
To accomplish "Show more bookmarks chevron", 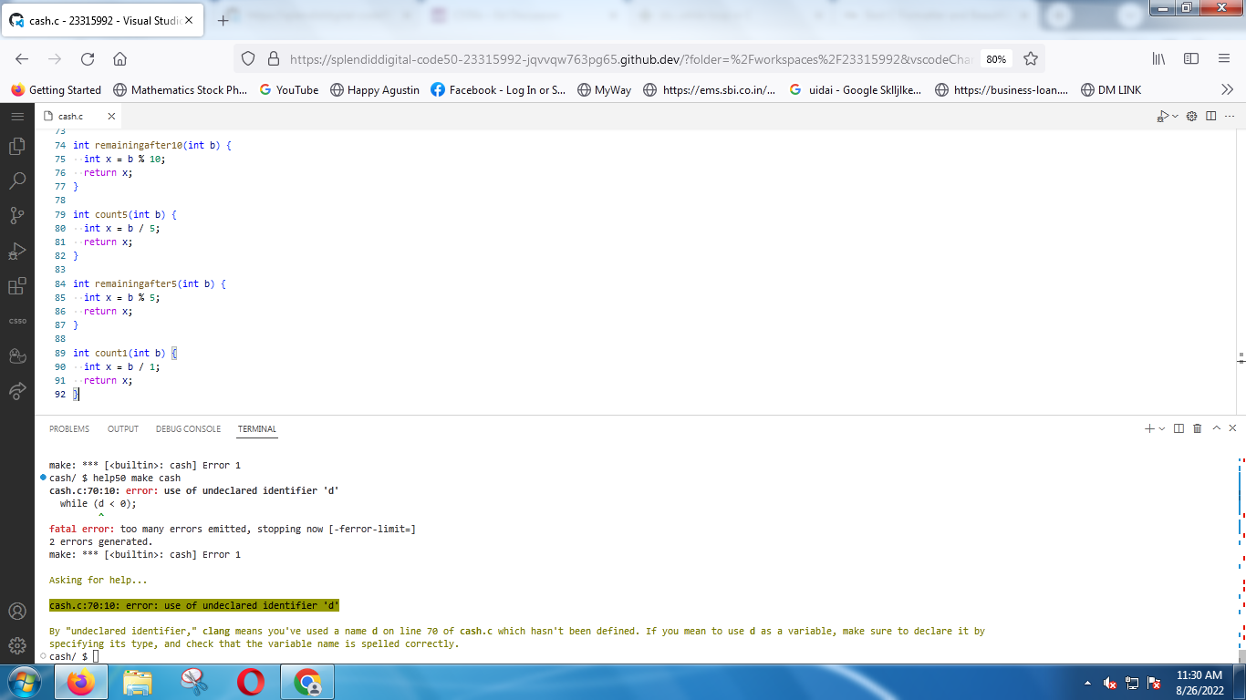I will (1227, 89).
